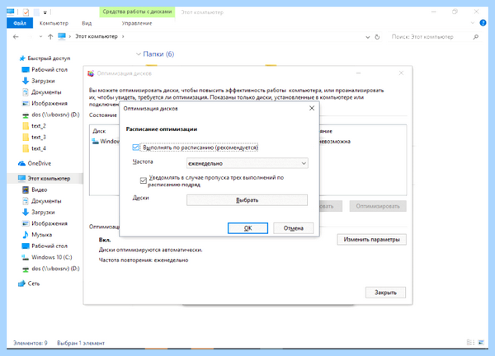Screen dimensions: 495x356
Task: Switch to the Вид ribbon tab
Action: pyautogui.click(x=87, y=23)
